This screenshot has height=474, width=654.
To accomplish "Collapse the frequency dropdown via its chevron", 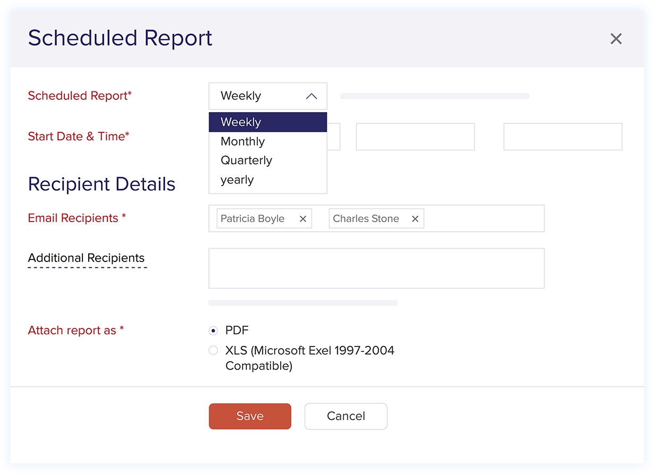I will pos(312,96).
